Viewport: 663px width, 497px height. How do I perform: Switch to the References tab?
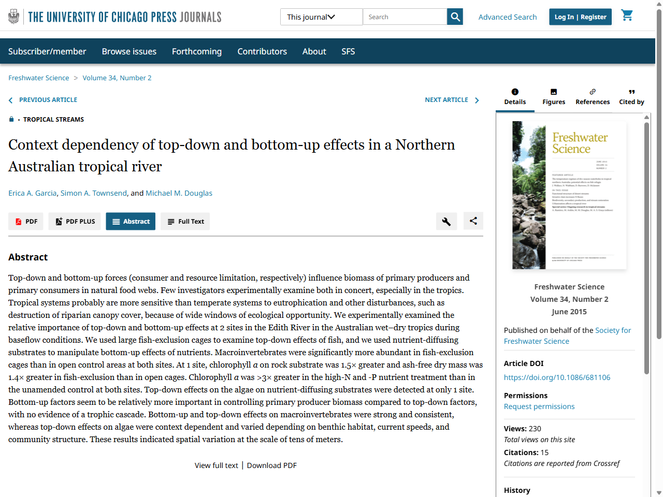(x=593, y=97)
